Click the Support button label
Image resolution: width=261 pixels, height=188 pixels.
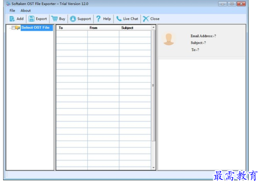pyautogui.click(x=84, y=19)
